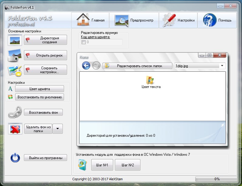
Task: Click Сохранить настройки button
Action: 45,70
